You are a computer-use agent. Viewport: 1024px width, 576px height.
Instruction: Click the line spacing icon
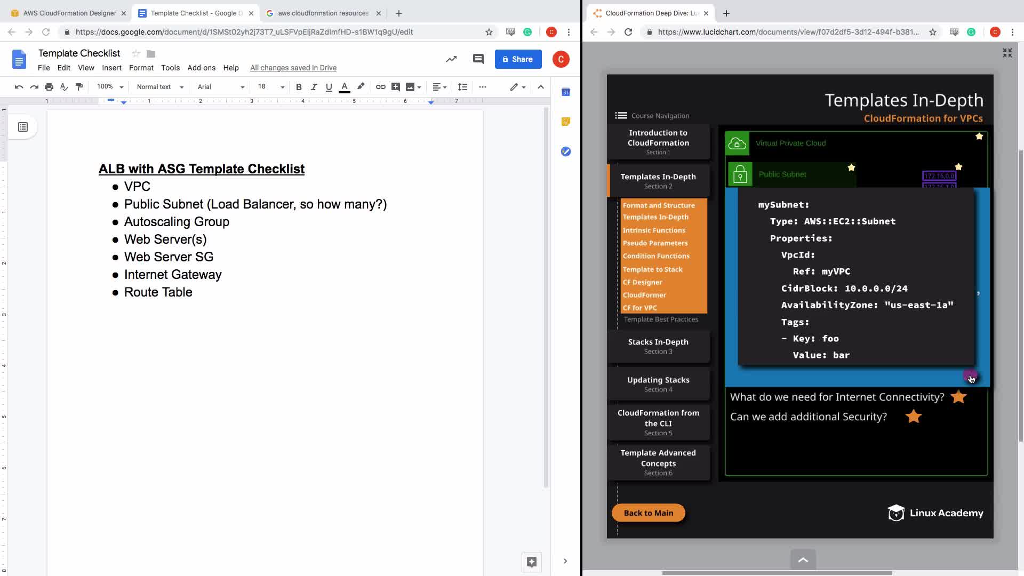pyautogui.click(x=462, y=87)
